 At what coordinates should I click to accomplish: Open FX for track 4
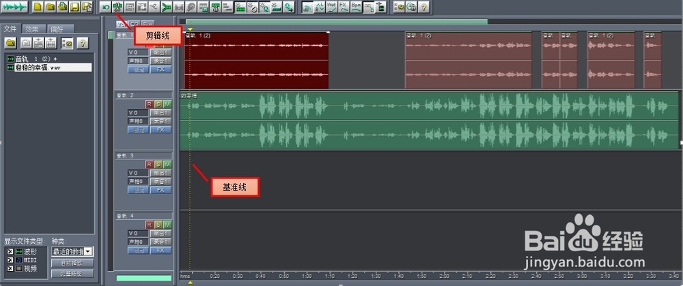tap(161, 251)
